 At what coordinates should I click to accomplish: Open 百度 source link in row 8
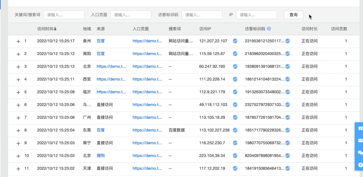point(101,130)
